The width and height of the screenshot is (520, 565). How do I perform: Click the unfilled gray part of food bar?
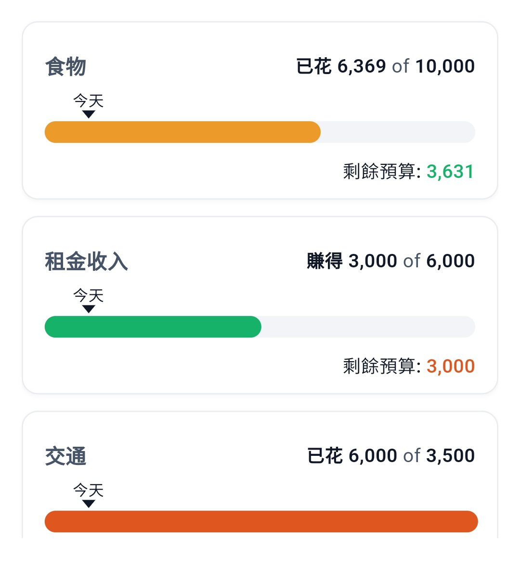pos(398,132)
